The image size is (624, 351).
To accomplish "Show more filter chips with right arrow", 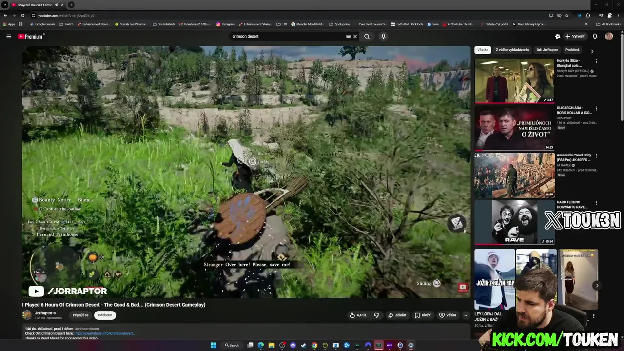I will coord(592,51).
